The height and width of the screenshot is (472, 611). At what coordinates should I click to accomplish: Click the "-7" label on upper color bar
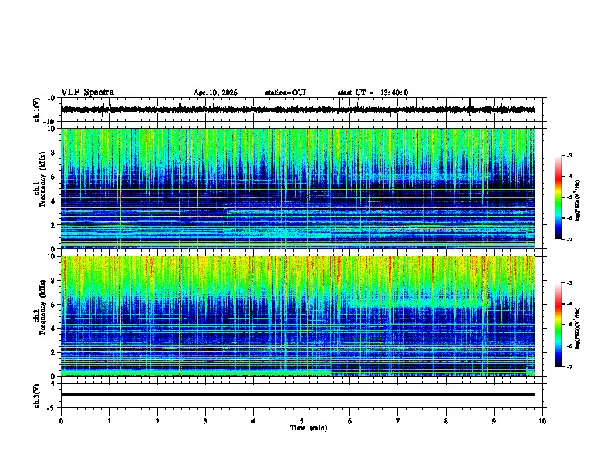click(569, 239)
